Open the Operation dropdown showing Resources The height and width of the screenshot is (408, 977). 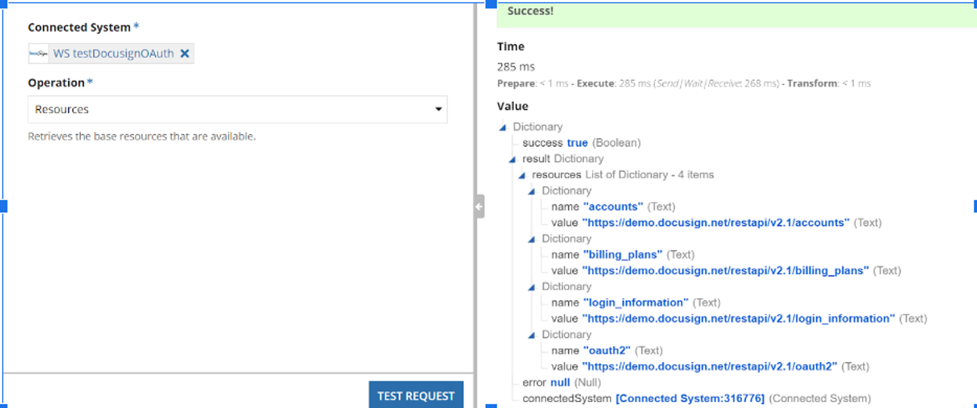(x=237, y=109)
